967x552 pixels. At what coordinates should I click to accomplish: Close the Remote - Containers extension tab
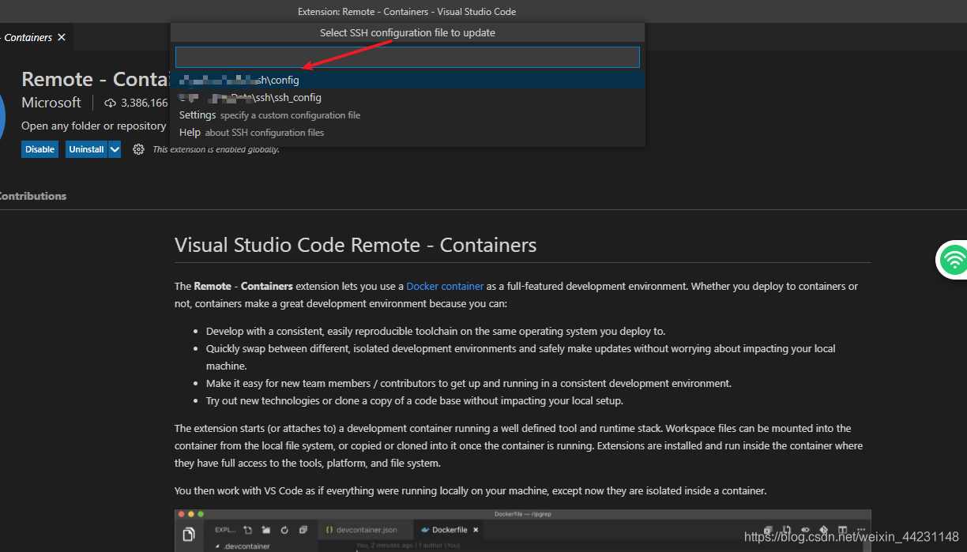(62, 37)
